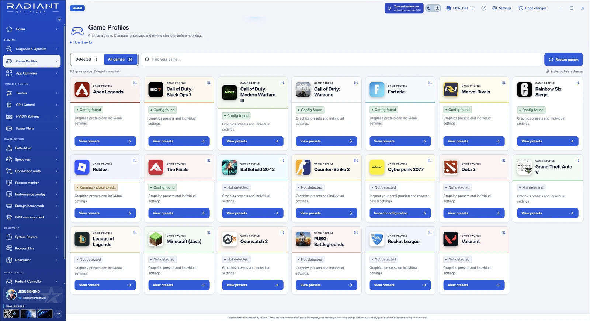Image resolution: width=590 pixels, height=321 pixels.
Task: Collapse the sidebar with the arrow button
Action: click(59, 19)
